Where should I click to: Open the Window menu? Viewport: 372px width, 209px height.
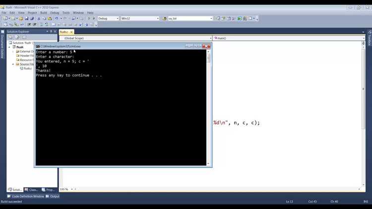78,12
